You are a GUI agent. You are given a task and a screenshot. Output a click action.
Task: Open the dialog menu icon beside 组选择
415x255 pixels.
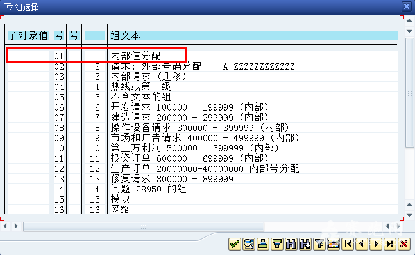coord(8,6)
